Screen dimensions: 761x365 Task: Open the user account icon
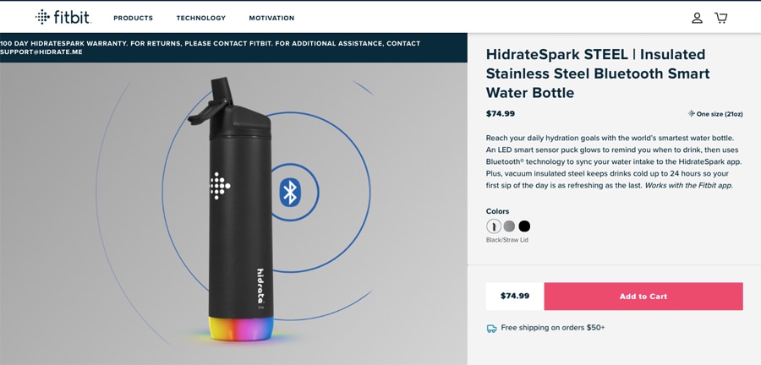coord(697,18)
